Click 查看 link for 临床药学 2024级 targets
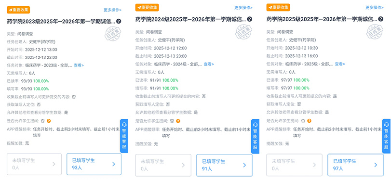The height and width of the screenshot is (192, 391). pyautogui.click(x=209, y=64)
